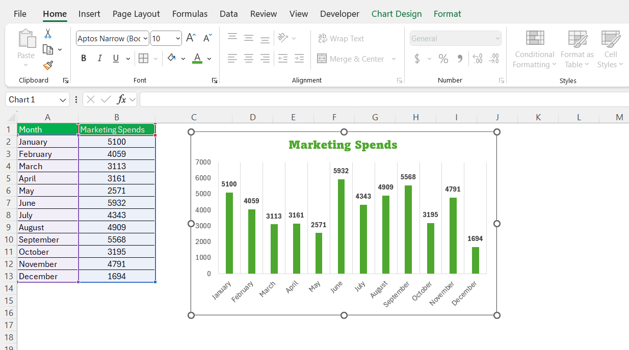This screenshot has width=629, height=350.
Task: Click the June bar in chart
Action: pos(341,227)
